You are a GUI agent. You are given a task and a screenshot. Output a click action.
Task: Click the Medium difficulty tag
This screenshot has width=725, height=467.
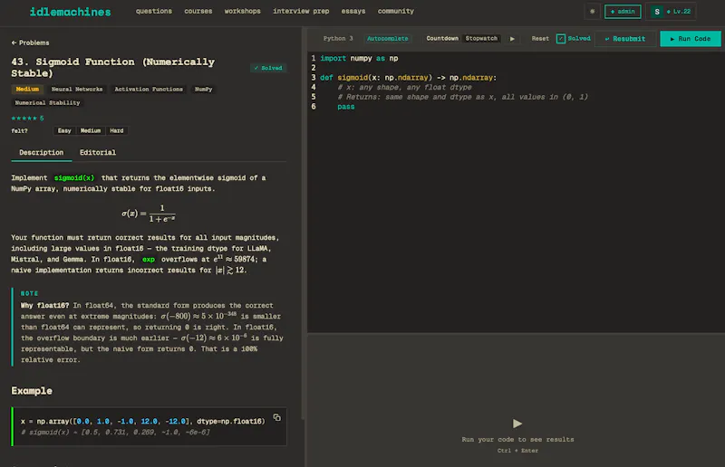tap(27, 90)
